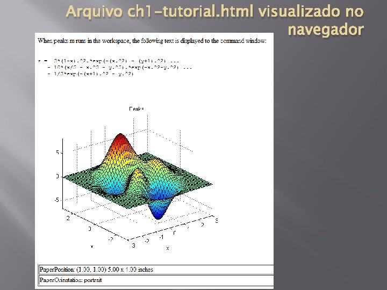Click the first code line beginning 'z ='
This screenshot has width=387, height=290.
coord(109,61)
